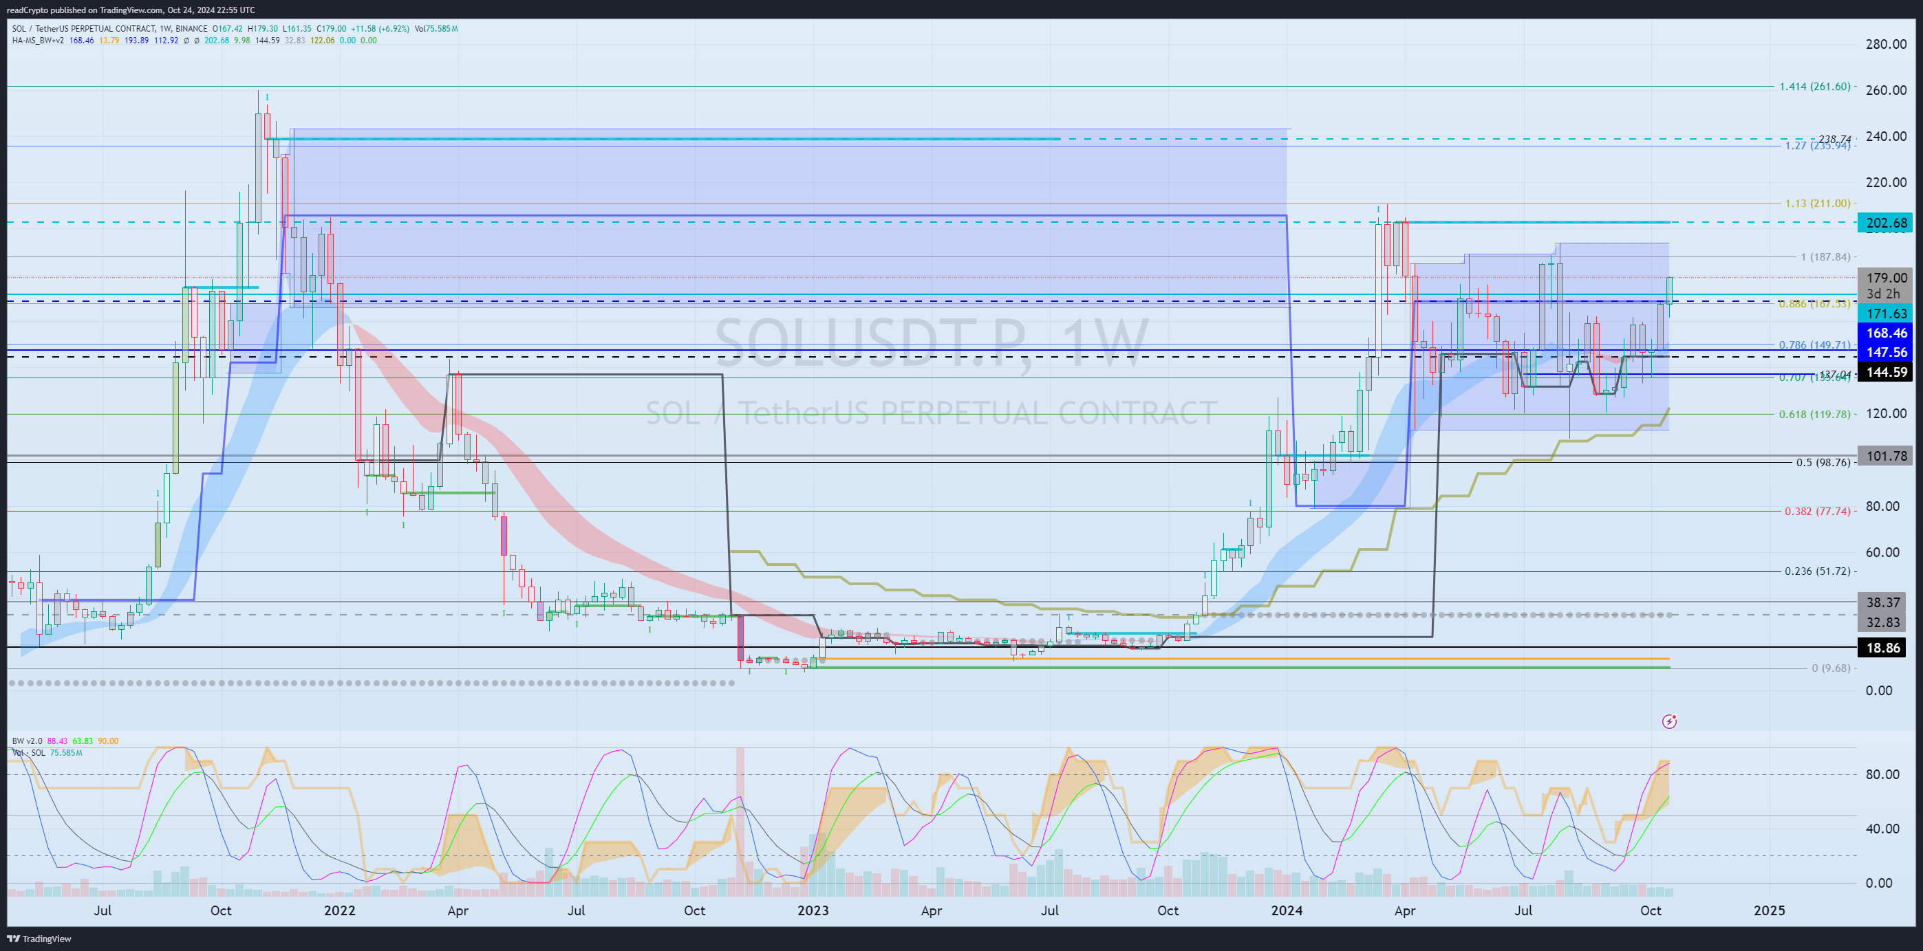
Task: Select the 1 (187.84) Fibonacci label
Action: click(x=1825, y=256)
